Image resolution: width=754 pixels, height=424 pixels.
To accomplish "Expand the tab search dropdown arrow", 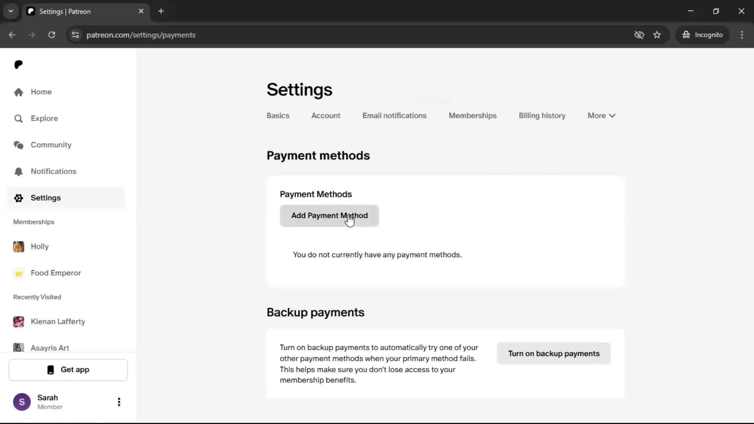I will [x=11, y=11].
